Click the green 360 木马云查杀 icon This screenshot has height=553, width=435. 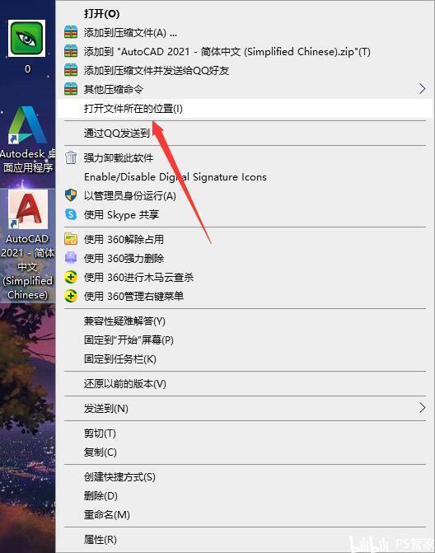[x=71, y=277]
